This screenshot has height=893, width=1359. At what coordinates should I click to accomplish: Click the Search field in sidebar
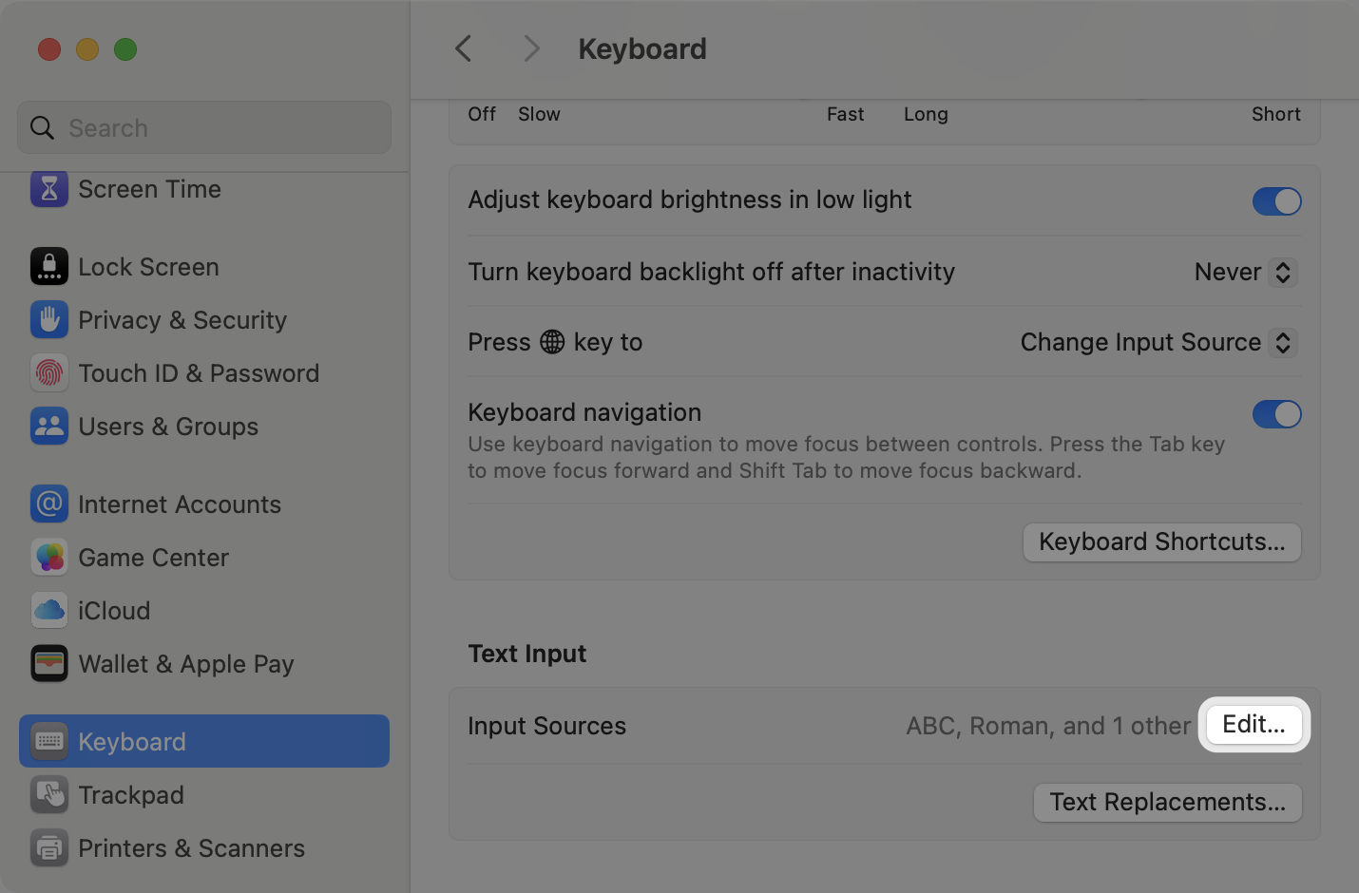(204, 128)
